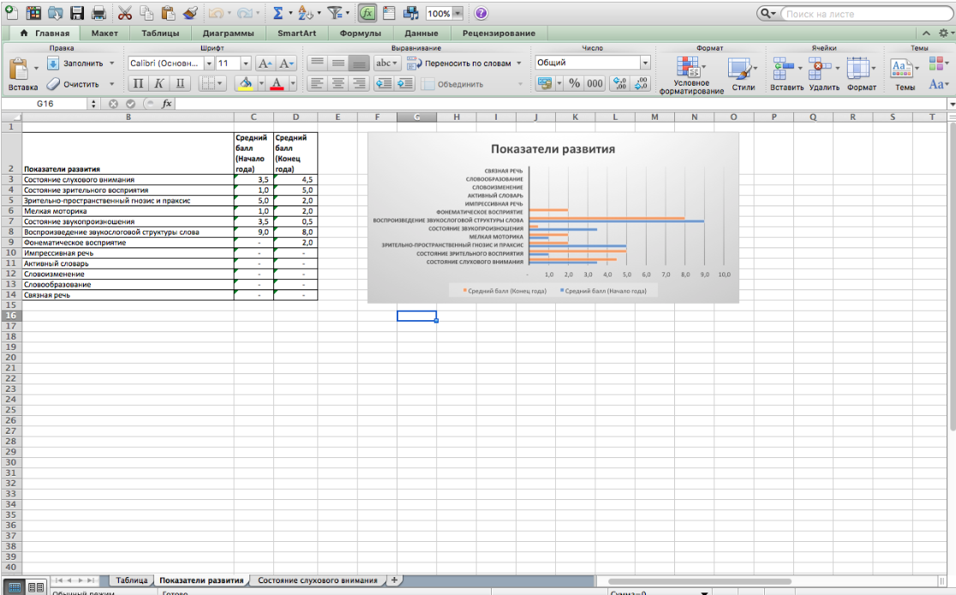956x595 pixels.
Task: Toggle bold formatting button
Action: tap(139, 84)
